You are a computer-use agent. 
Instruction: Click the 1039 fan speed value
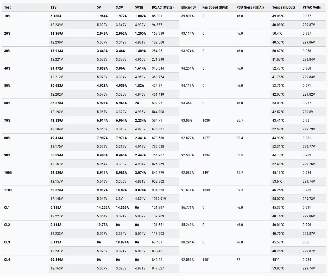[x=206, y=120]
